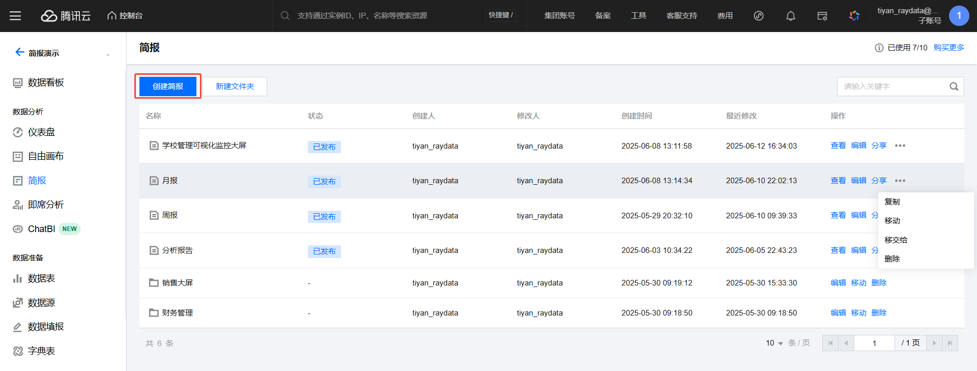
Task: Click the 创建简报 button
Action: (168, 87)
